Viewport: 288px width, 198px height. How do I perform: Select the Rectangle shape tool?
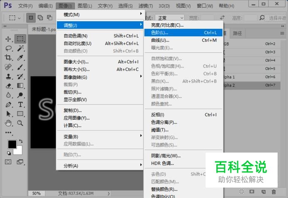(20, 114)
